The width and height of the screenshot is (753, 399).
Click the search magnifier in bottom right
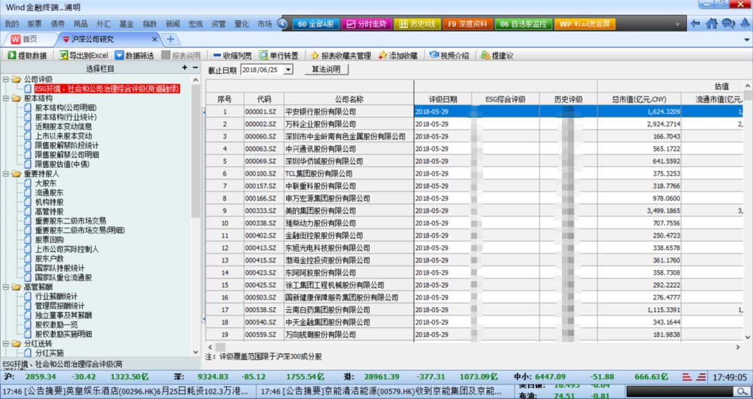pos(742,392)
